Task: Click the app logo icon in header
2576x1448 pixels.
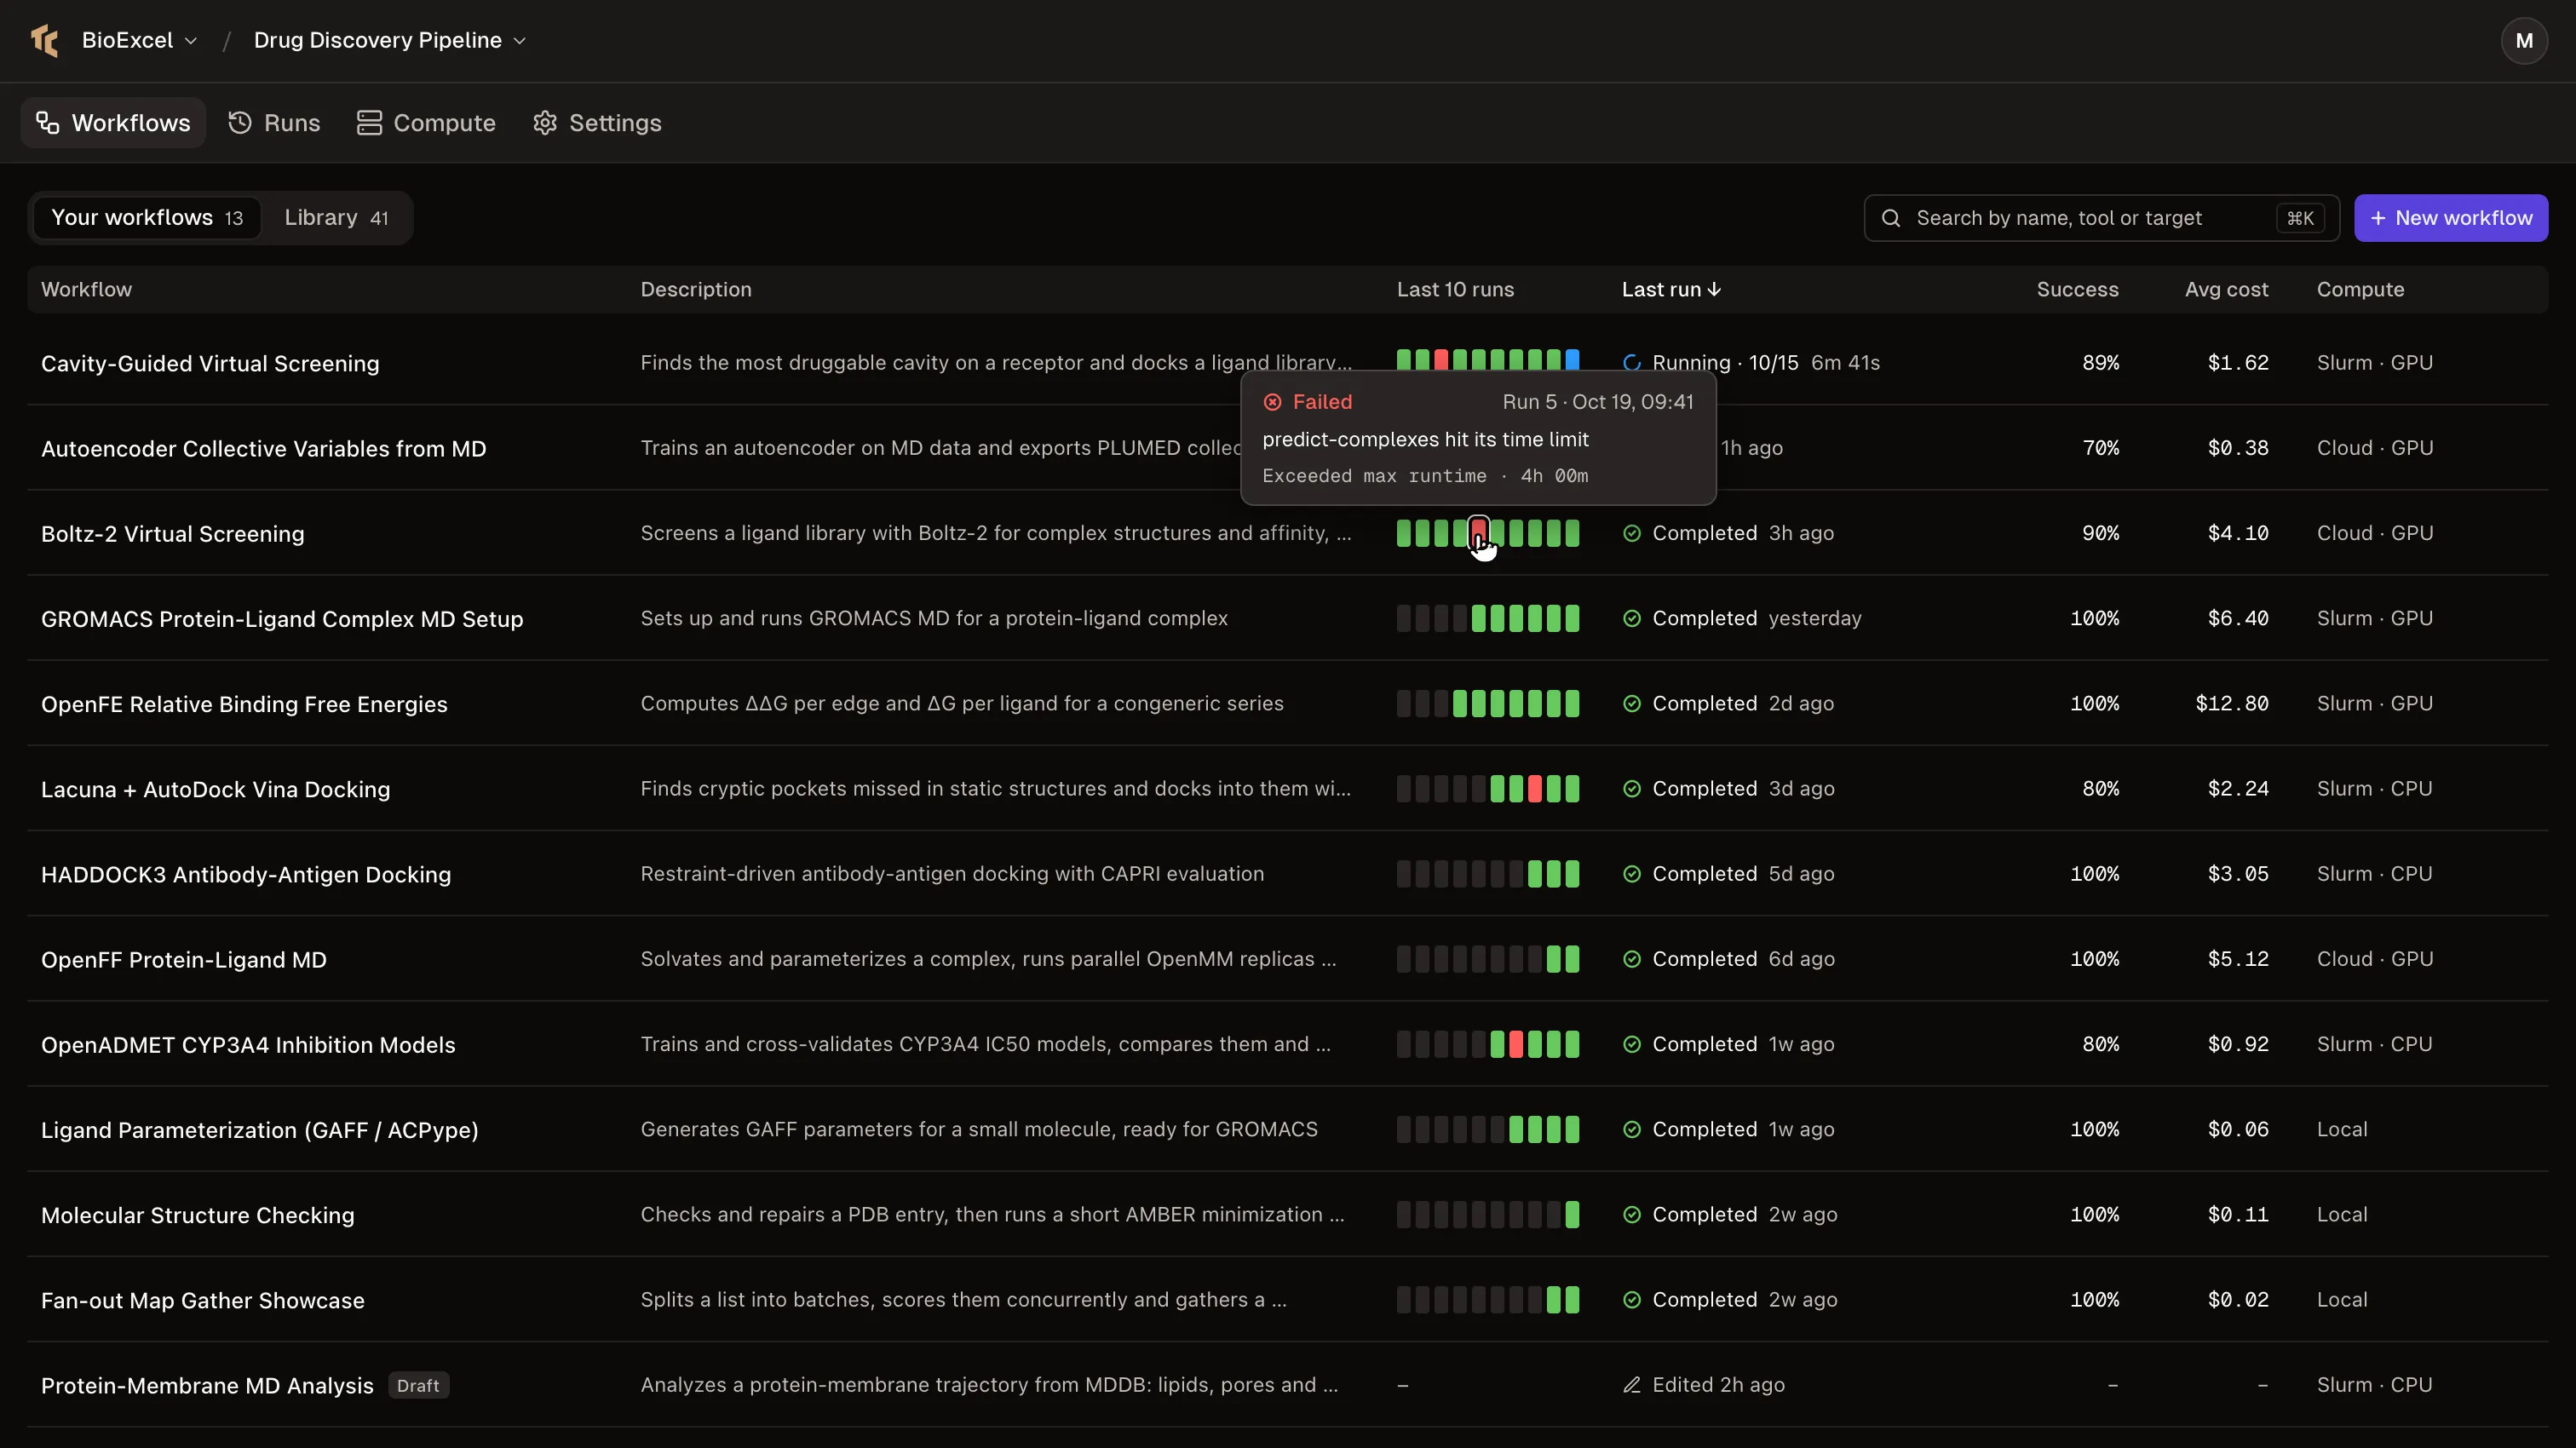Action: [x=44, y=41]
